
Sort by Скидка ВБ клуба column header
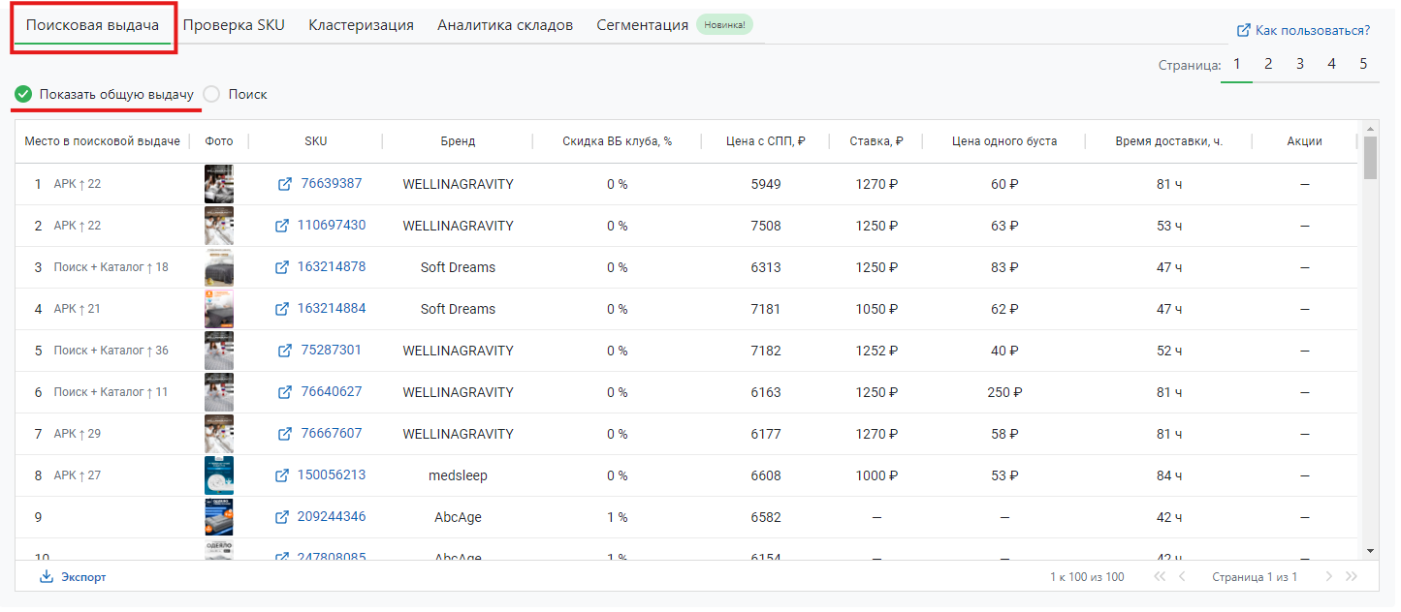[618, 141]
